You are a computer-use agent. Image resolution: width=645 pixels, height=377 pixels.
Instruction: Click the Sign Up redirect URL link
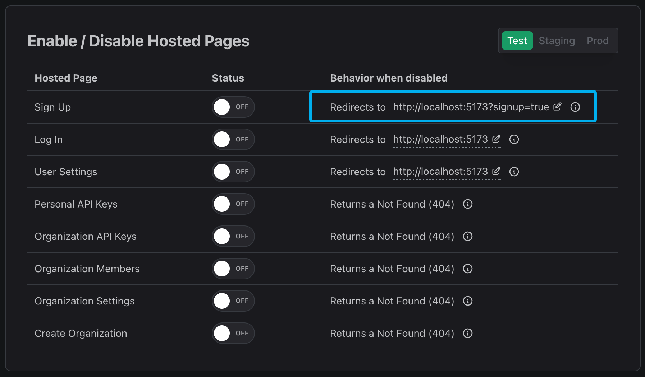point(471,107)
